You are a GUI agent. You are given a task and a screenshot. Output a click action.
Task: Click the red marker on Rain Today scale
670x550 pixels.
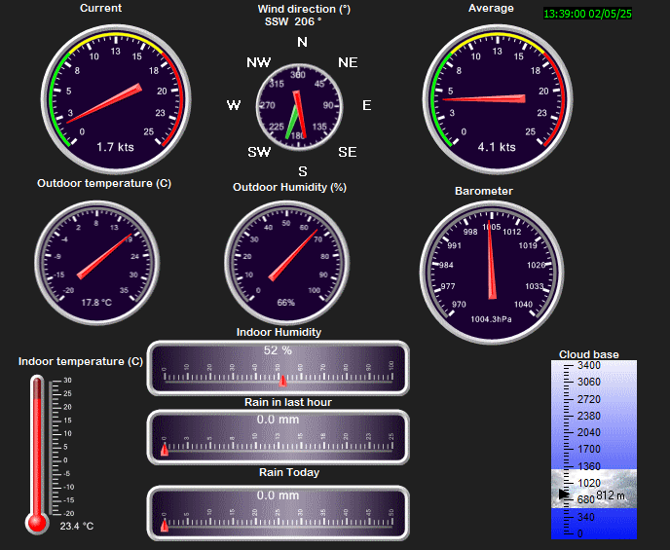[x=165, y=526]
